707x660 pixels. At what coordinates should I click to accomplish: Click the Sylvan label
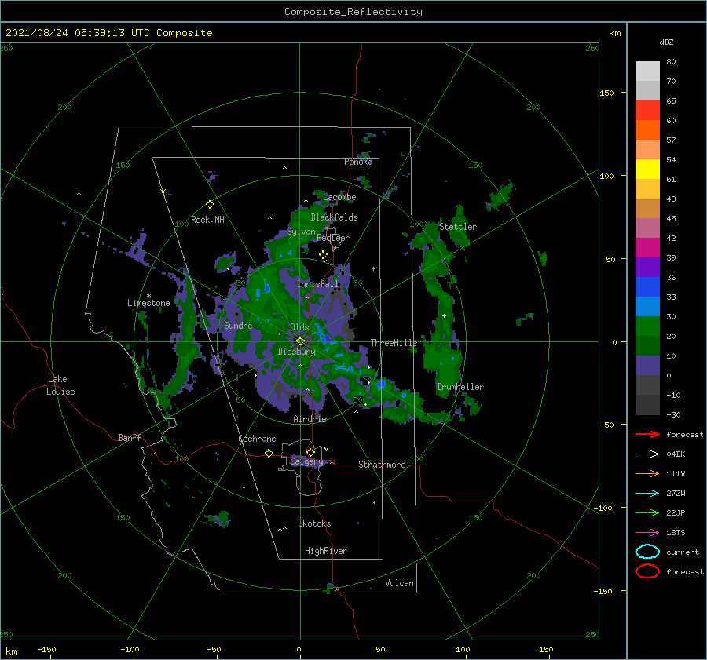pyautogui.click(x=301, y=232)
